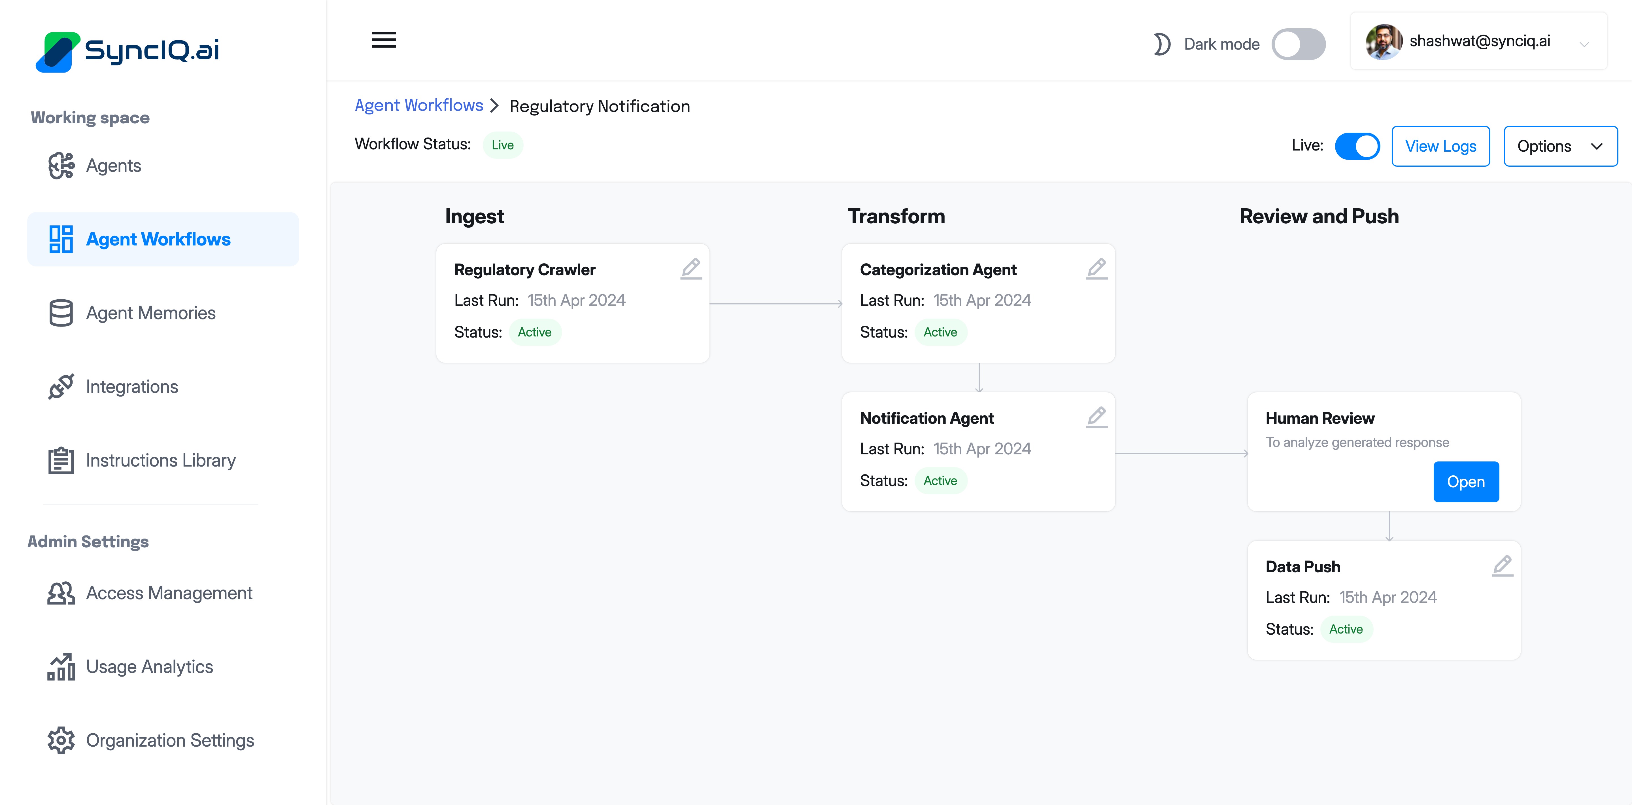Viewport: 1632px width, 805px height.
Task: Select the Notification Agent card title
Action: point(926,418)
